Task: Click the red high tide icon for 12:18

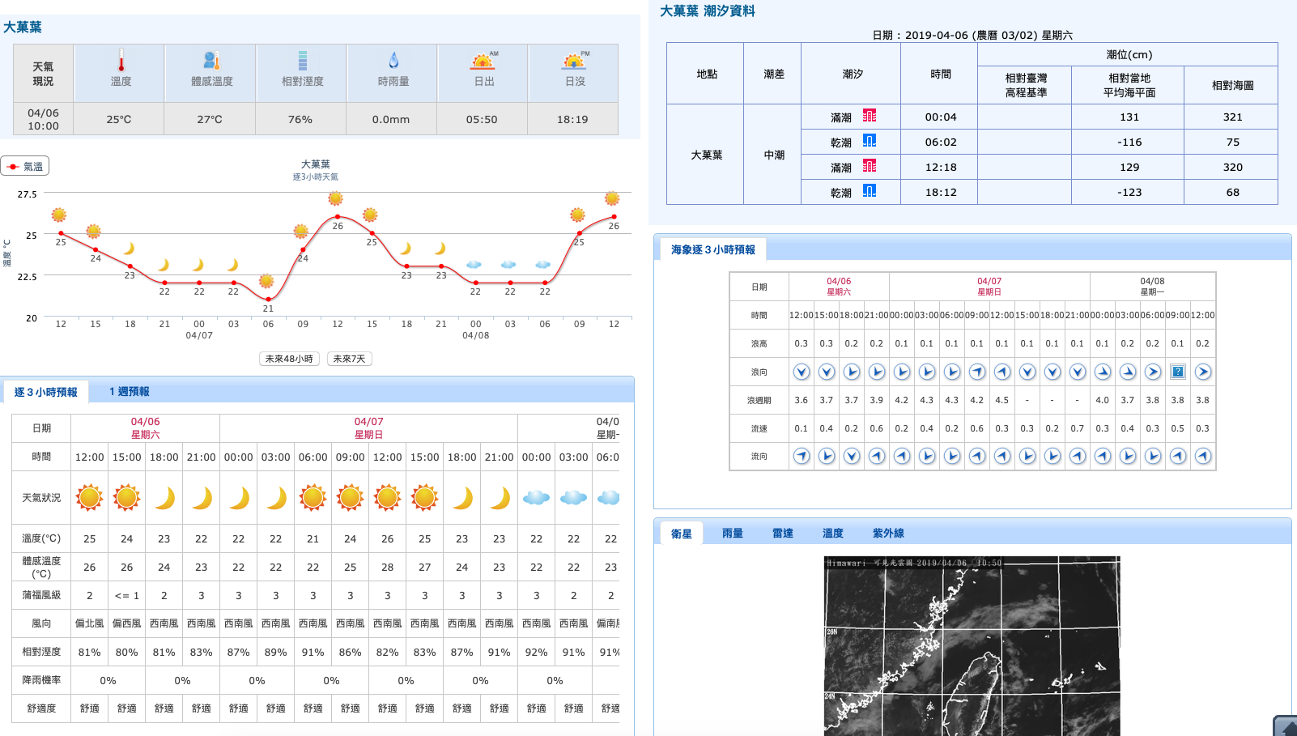Action: [x=870, y=166]
